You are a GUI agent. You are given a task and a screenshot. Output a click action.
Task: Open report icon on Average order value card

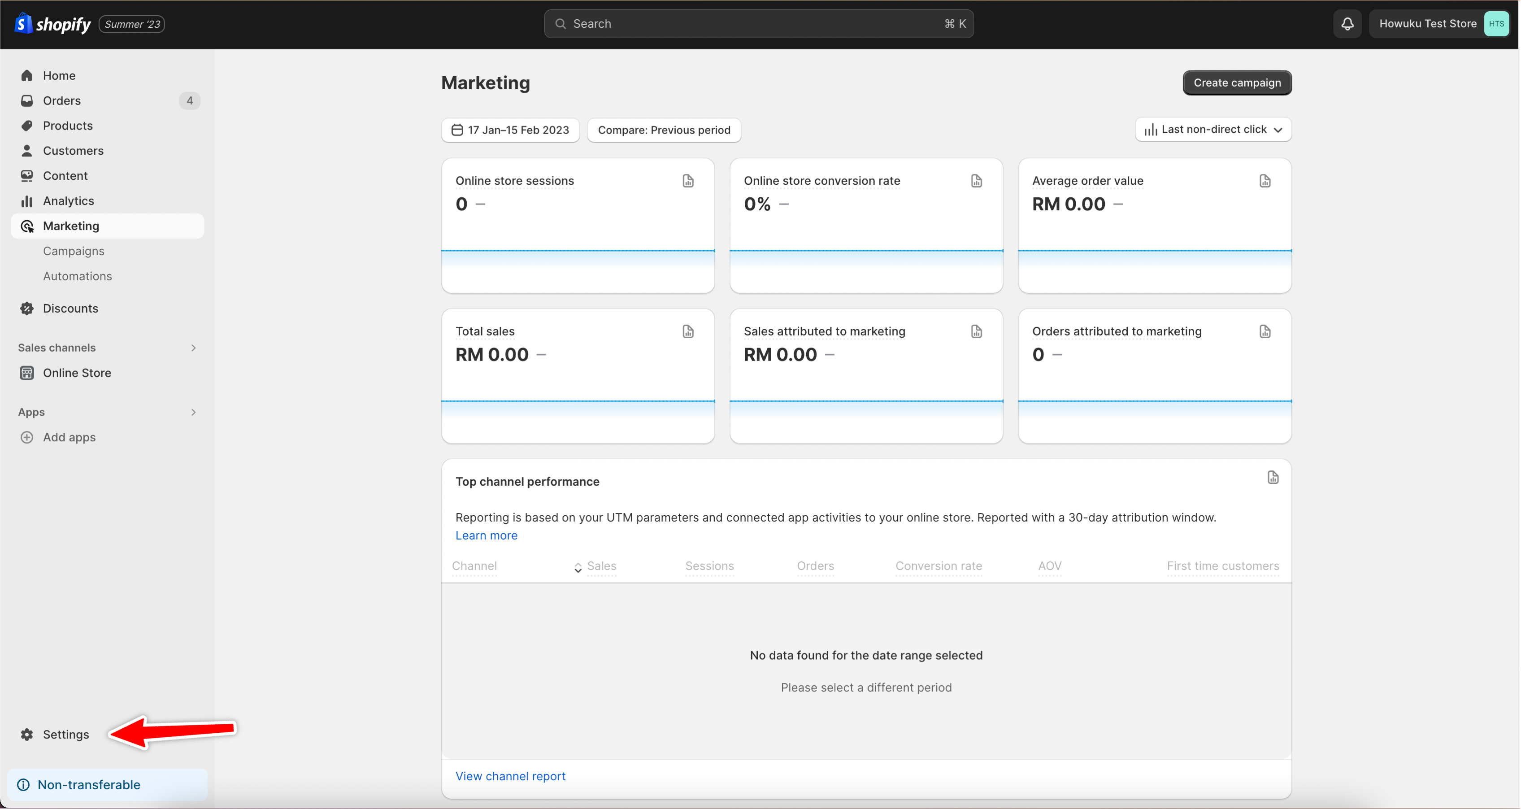[x=1264, y=181]
